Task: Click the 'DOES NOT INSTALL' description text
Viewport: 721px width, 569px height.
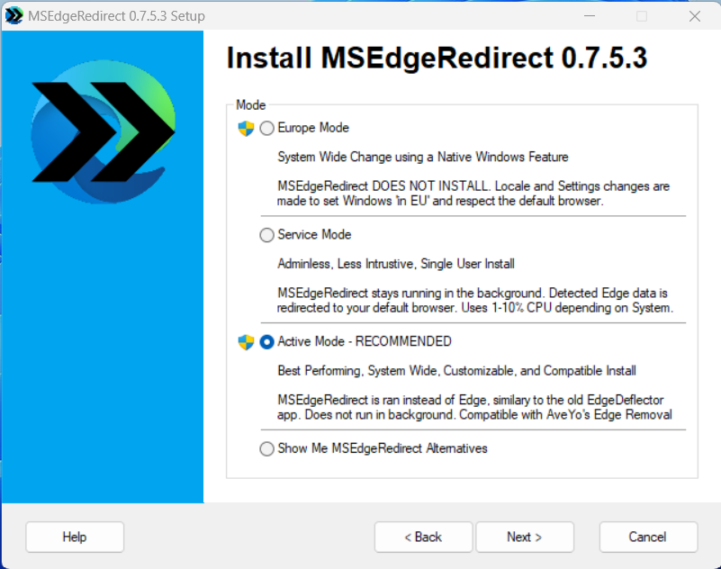Action: (x=473, y=194)
